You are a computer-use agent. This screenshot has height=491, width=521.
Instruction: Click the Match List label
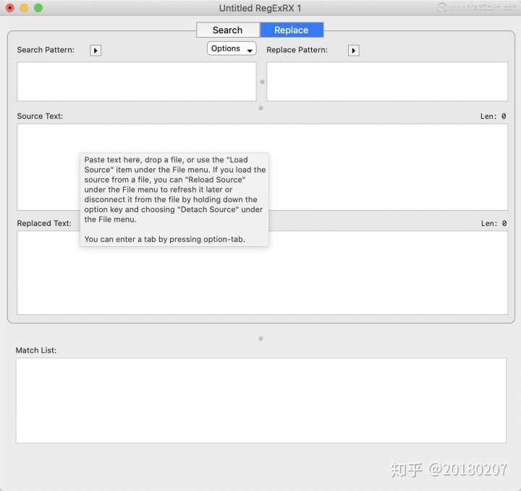[36, 350]
